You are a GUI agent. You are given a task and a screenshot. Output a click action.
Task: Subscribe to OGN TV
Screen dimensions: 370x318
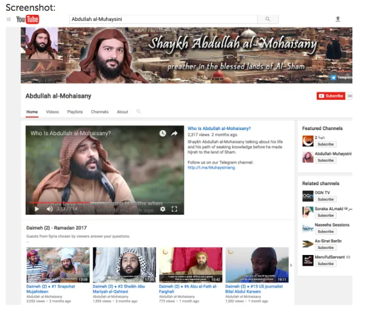point(326,199)
